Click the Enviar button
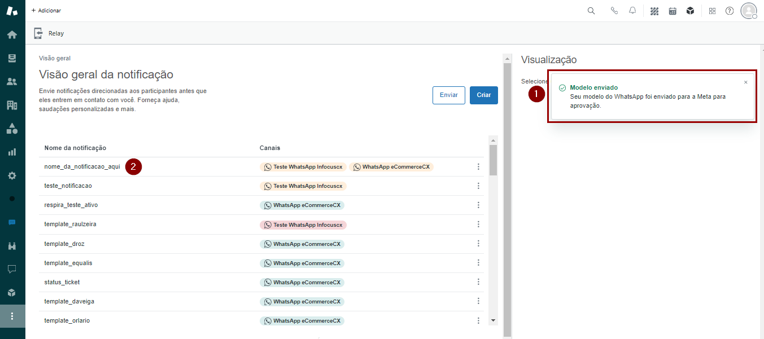Image resolution: width=764 pixels, height=339 pixels. 448,95
